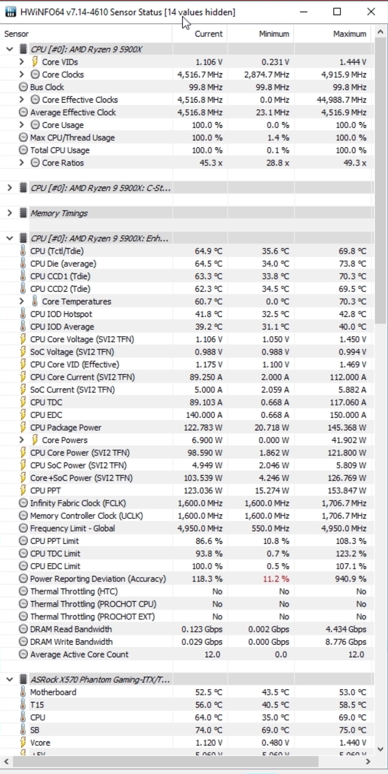Click the lightning icon next to CPU Package Power
Viewport: 388px width, 774px height.
pyautogui.click(x=23, y=427)
